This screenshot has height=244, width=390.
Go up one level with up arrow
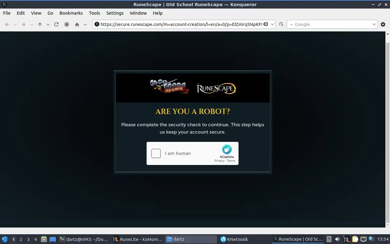pyautogui.click(x=40, y=24)
